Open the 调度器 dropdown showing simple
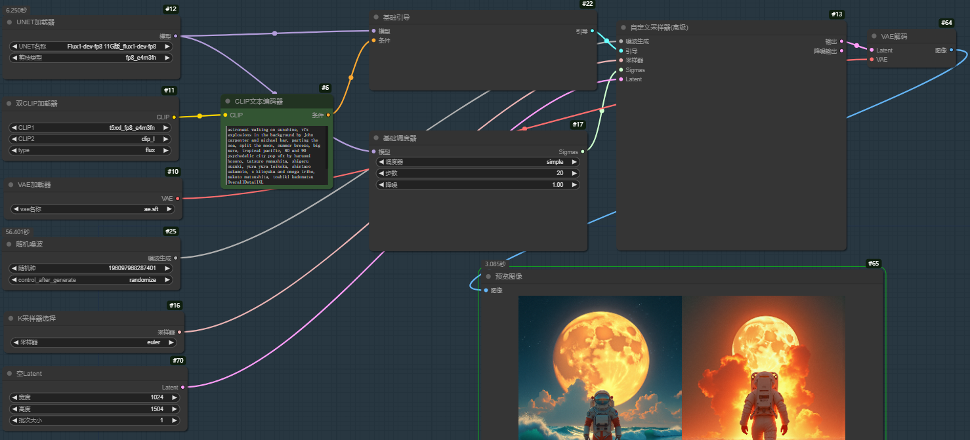 click(477, 162)
